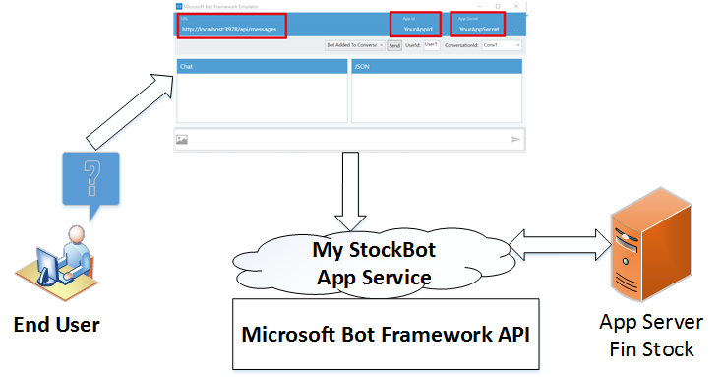The image size is (722, 377).
Task: Select the JSON panel header
Action: pos(437,66)
